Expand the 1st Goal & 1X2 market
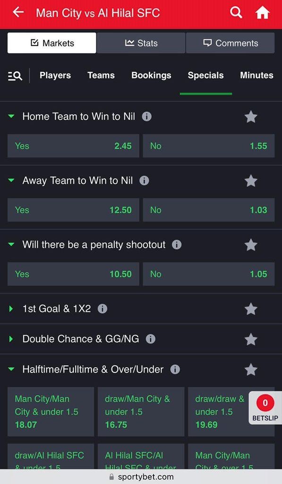282x484 pixels. coord(10,309)
